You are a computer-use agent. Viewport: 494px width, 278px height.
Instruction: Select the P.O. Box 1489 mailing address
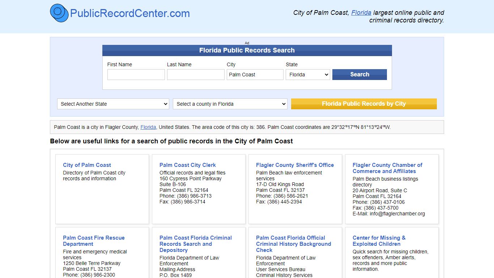176,275
